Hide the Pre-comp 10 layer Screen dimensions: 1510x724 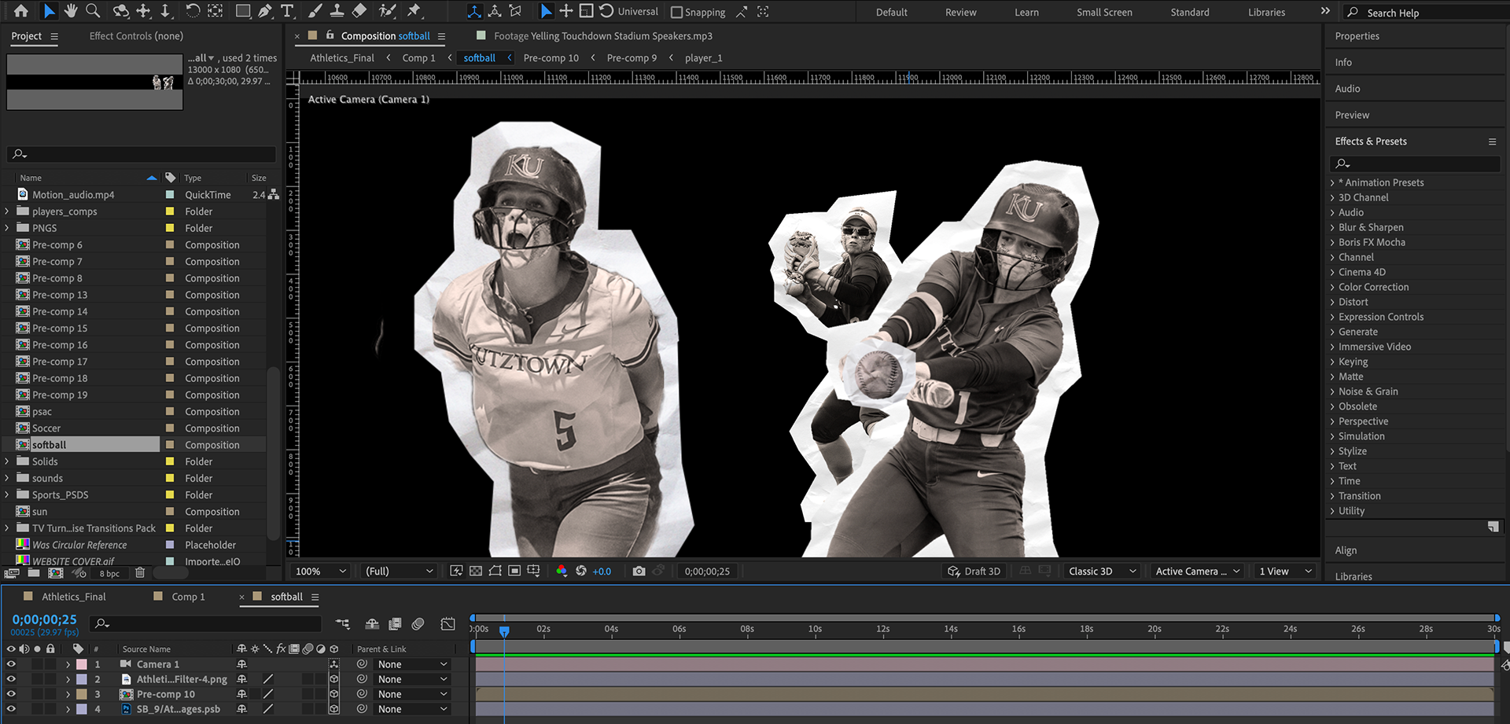(11, 694)
